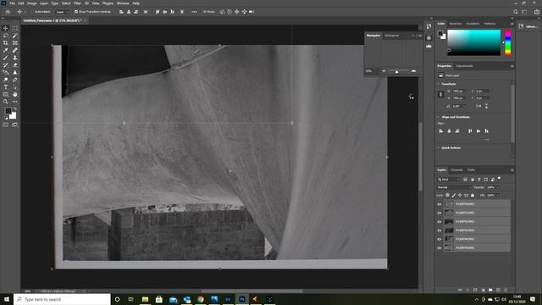The width and height of the screenshot is (542, 305).
Task: Click the Windows Start button
Action: coord(6,299)
